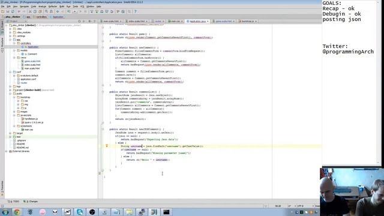
Task: Switch to the main.css editor tab
Action: click(x=175, y=22)
